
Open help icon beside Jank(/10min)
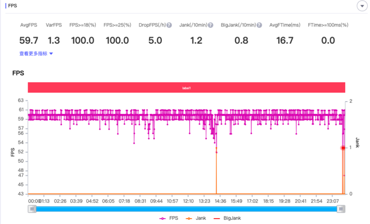coord(210,25)
